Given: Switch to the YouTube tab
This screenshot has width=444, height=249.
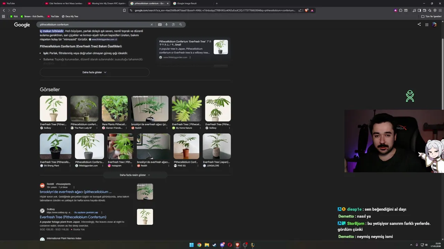Looking at the screenshot, I should click(21, 3).
